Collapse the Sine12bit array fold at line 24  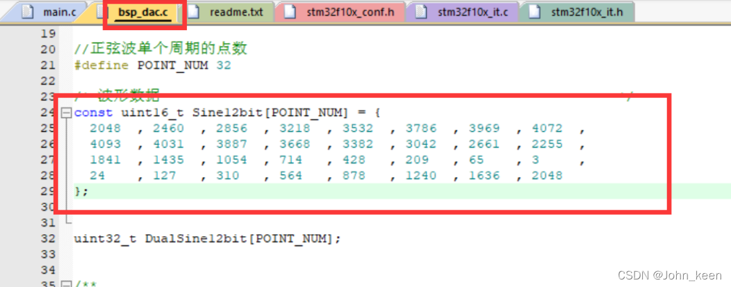(x=67, y=112)
